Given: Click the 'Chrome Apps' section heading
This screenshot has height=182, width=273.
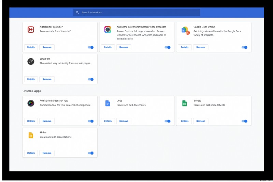Looking at the screenshot, I should [x=32, y=91].
